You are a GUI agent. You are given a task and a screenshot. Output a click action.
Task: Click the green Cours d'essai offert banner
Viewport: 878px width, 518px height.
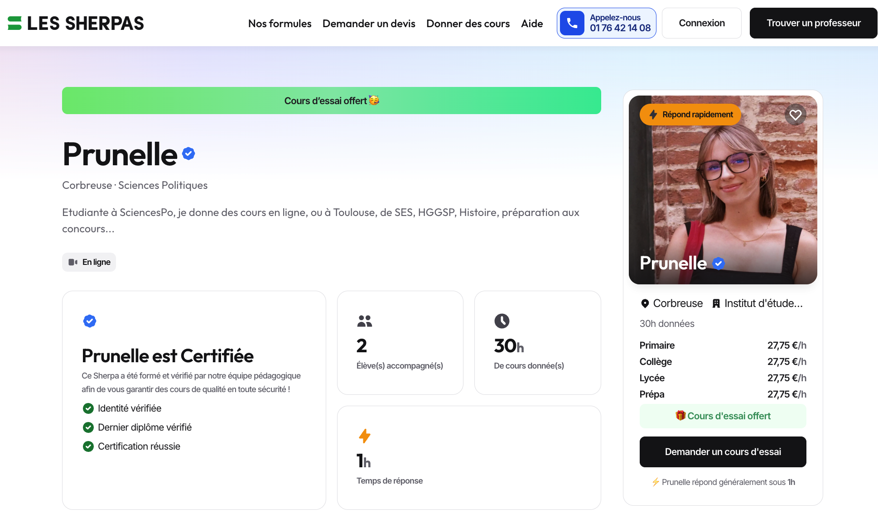point(331,101)
